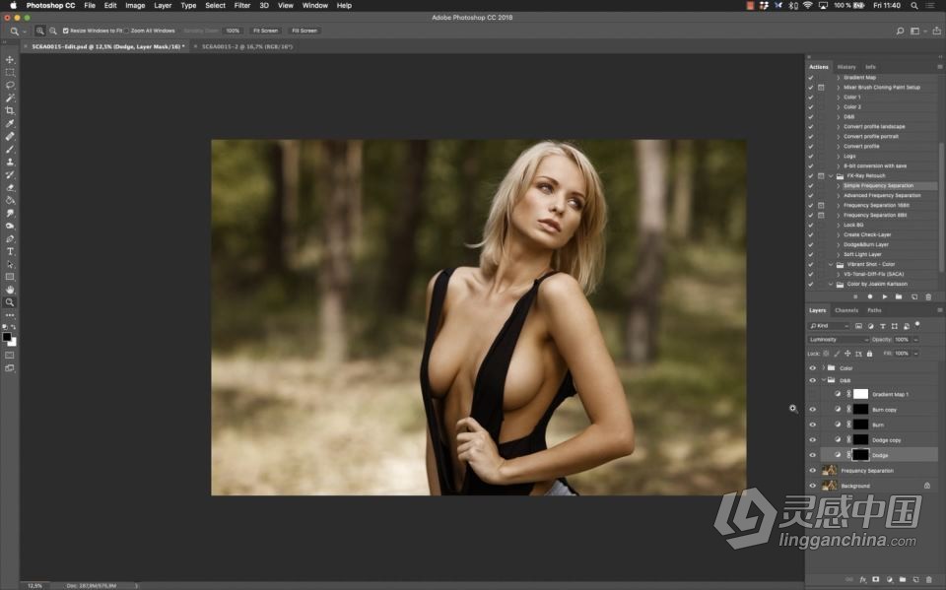This screenshot has width=946, height=590.
Task: Select the Pen tool
Action: point(10,239)
